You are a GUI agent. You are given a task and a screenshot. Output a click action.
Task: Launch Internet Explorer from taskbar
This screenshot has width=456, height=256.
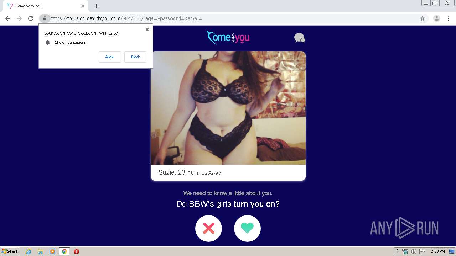[x=28, y=251]
